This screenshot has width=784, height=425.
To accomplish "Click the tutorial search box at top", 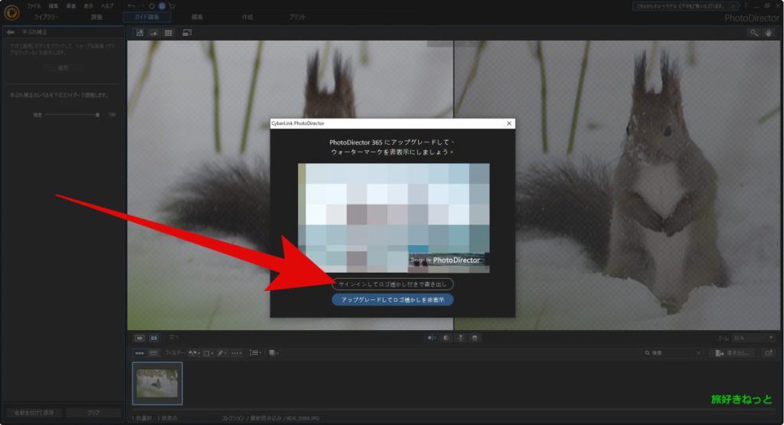I will click(685, 6).
